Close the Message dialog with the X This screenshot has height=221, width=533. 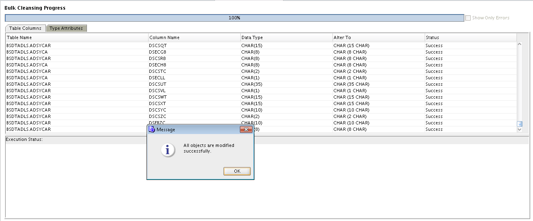(x=246, y=130)
